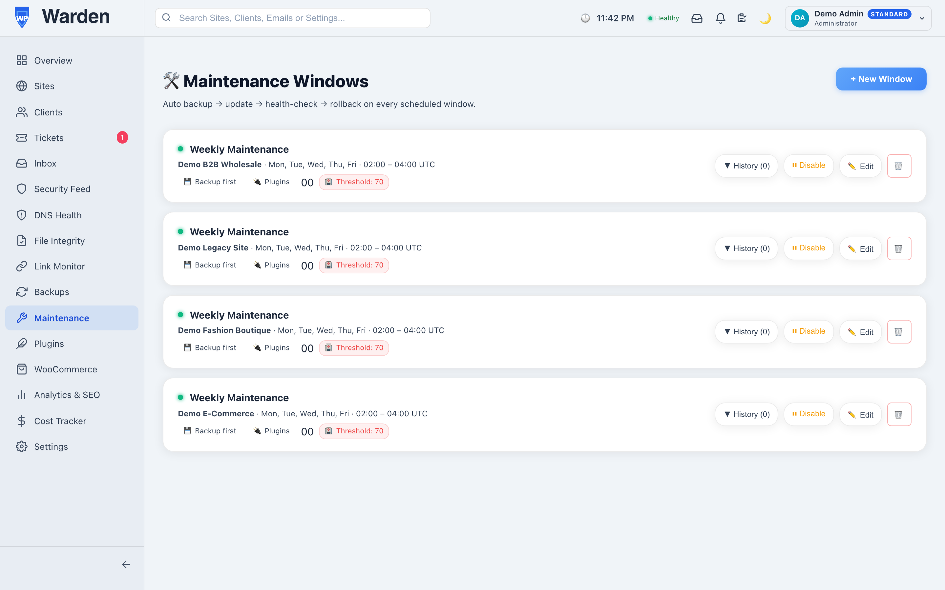Click the WooCommerce bag icon
The height and width of the screenshot is (590, 945).
[22, 369]
